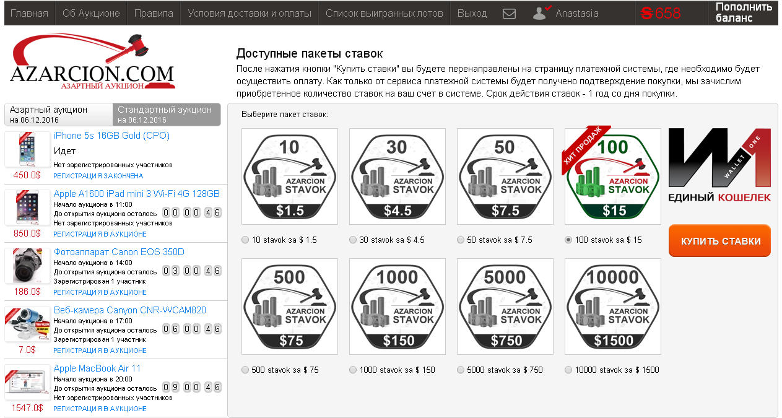Click Регистрация в аукционе for iPad mini
Screen dimensions: 782x418
pyautogui.click(x=100, y=234)
